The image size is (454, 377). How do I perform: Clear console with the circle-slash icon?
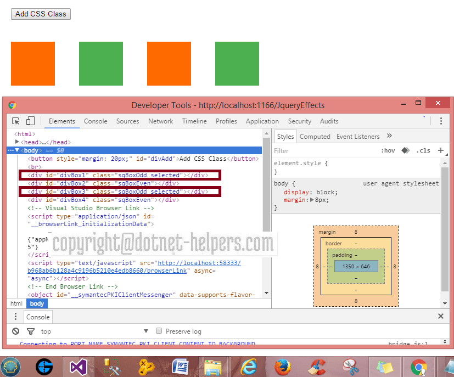tap(15, 331)
